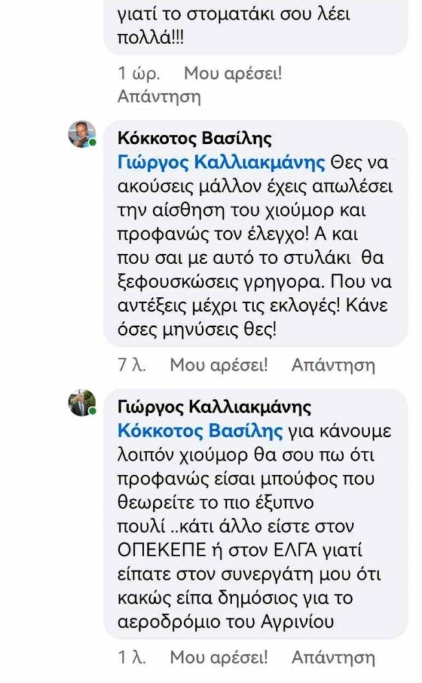Open comment author name Κόκκοτος Βασίλης in bold
This screenshot has width=422, height=683.
195,139
